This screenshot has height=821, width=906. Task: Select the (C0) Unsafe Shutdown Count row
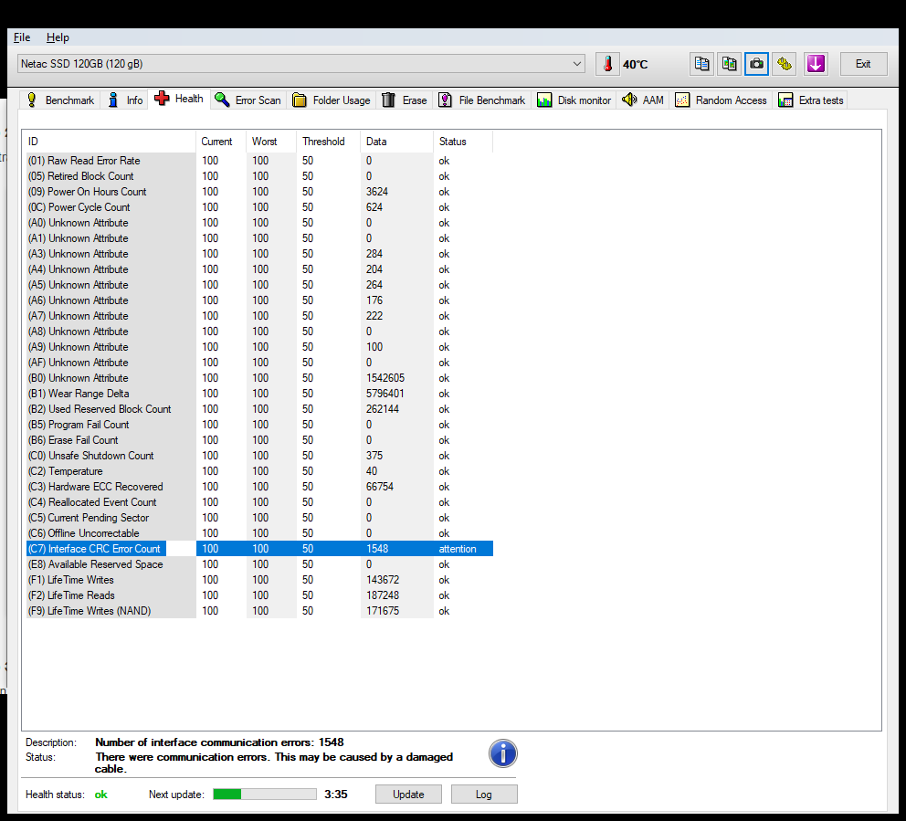coord(258,456)
